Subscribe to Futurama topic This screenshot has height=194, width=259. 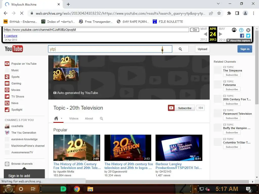pos(232,89)
